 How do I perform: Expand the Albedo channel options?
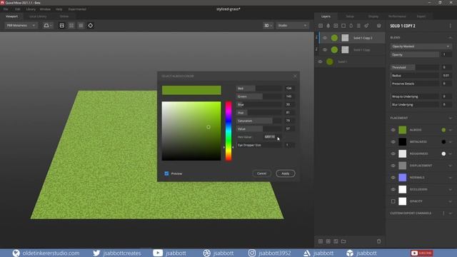[451, 130]
